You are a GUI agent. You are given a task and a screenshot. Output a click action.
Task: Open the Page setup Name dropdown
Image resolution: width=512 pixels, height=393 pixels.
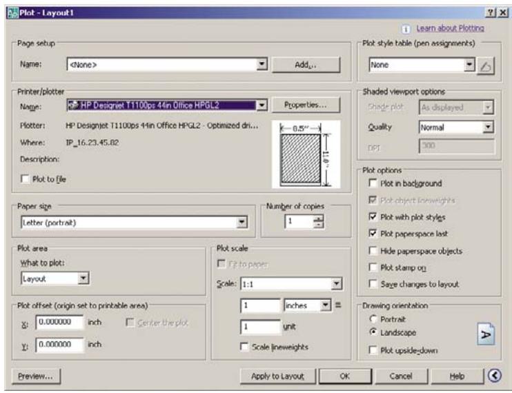click(262, 64)
